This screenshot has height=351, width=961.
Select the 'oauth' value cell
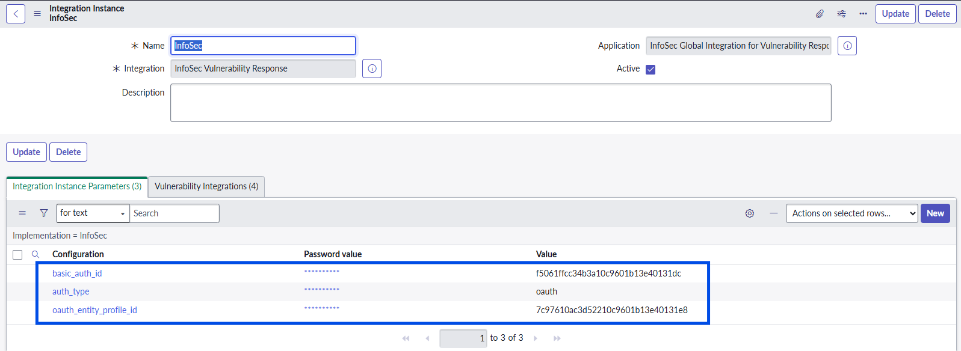point(546,291)
